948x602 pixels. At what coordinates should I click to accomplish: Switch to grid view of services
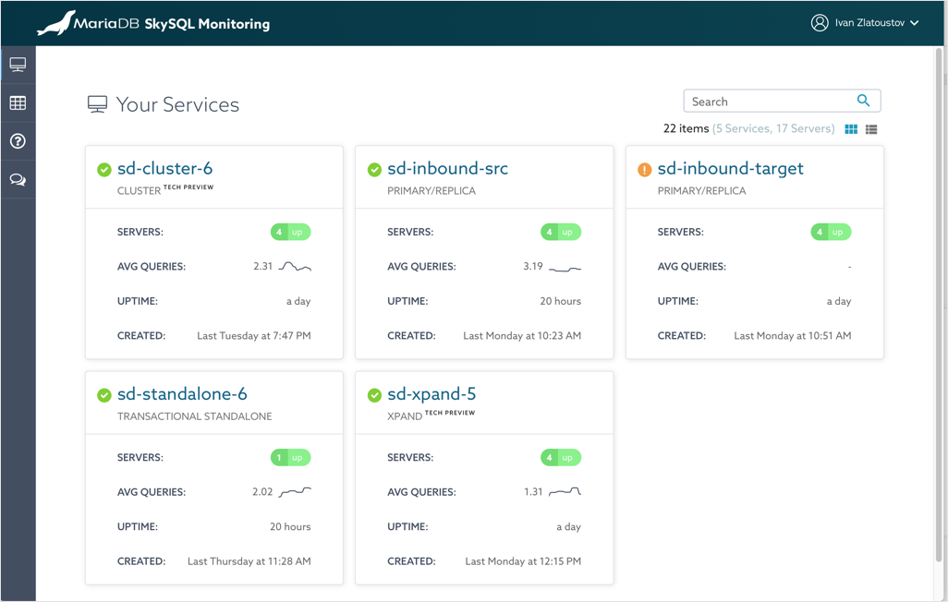tap(850, 129)
